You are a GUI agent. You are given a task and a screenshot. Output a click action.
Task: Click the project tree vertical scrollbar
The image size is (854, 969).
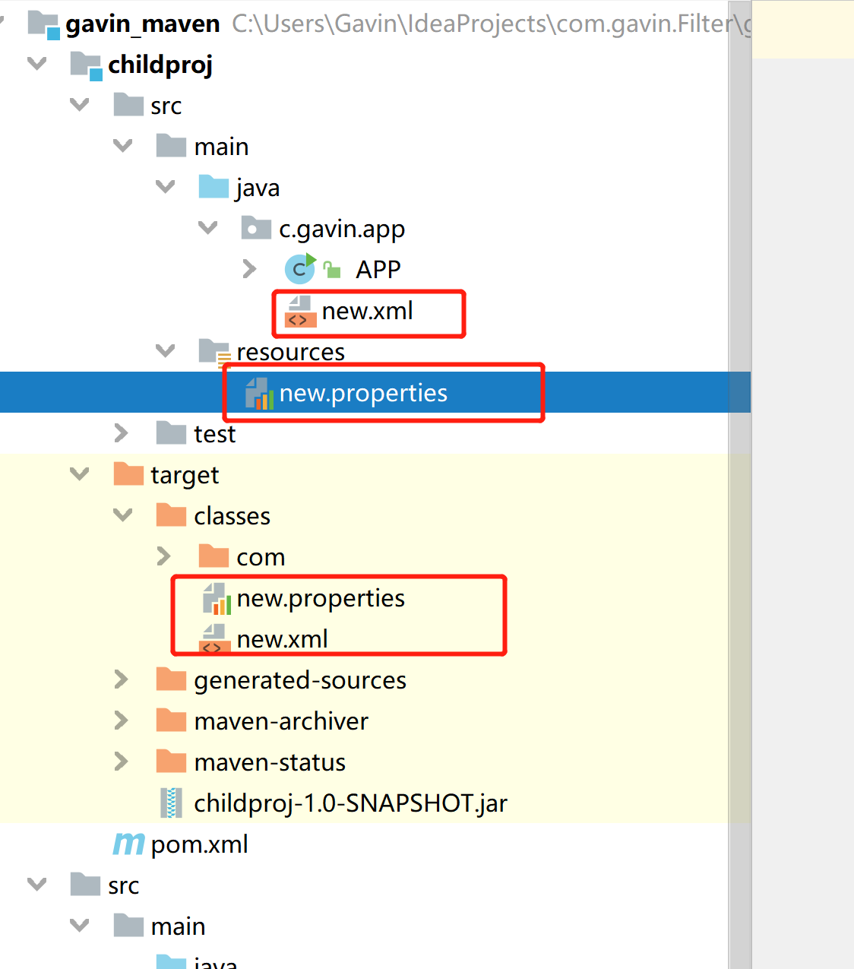pyautogui.click(x=740, y=484)
